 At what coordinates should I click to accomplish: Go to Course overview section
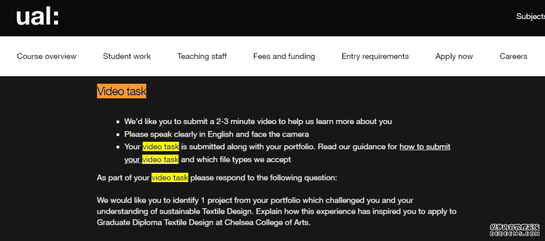coord(46,56)
